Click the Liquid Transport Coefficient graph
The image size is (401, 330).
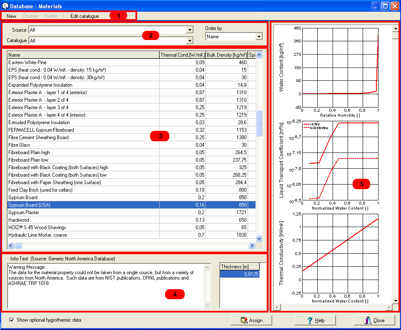[x=340, y=160]
